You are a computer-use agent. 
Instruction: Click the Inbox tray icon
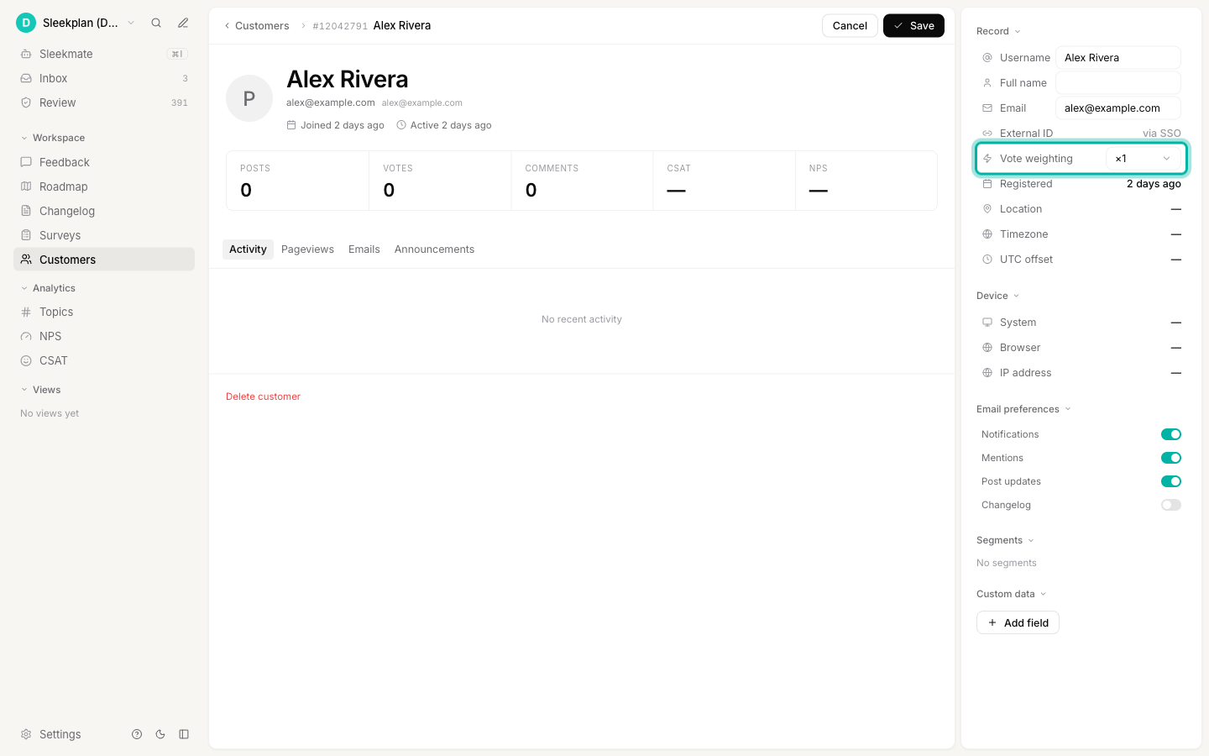pyautogui.click(x=26, y=78)
